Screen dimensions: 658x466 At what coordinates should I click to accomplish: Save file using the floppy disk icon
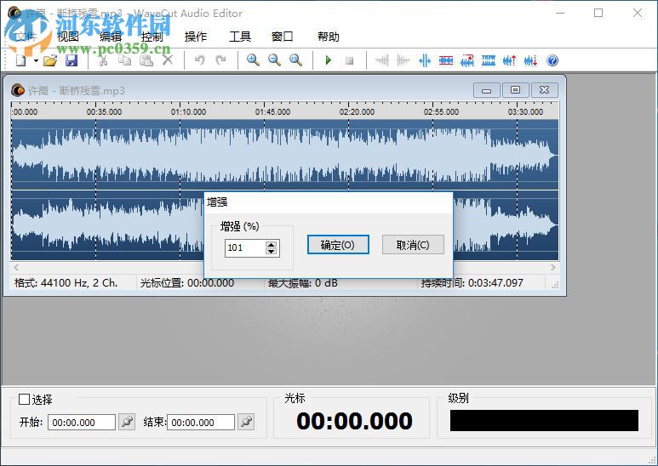[72, 60]
